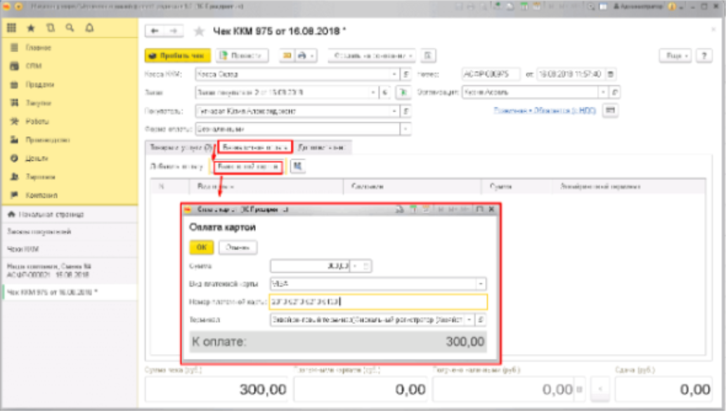This screenshot has height=411, width=726.
Task: Expand the Касса ККМ dropdown
Action: [394, 74]
